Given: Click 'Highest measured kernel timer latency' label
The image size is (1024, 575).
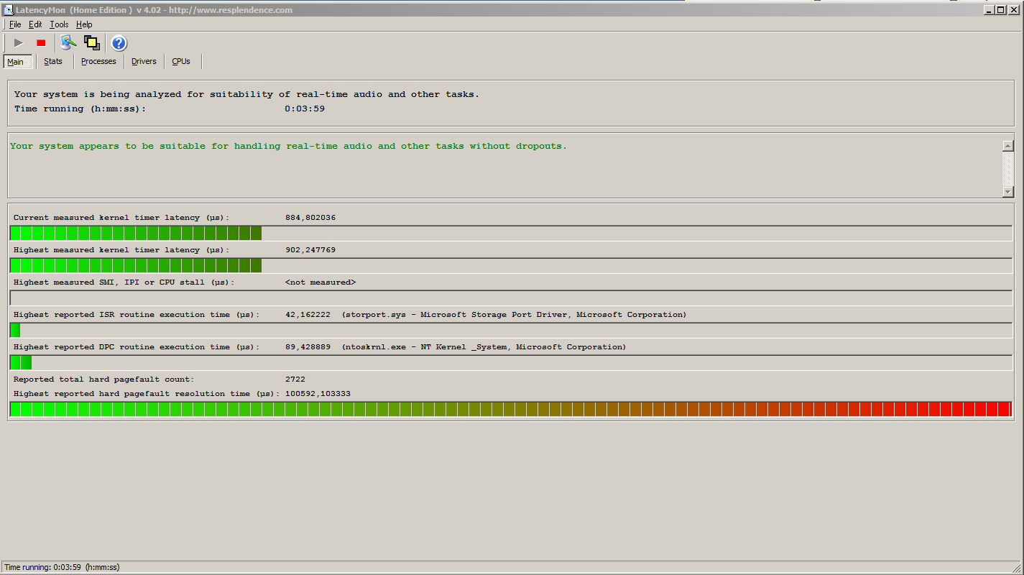Looking at the screenshot, I should (x=121, y=250).
